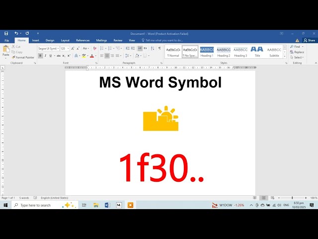The height and width of the screenshot is (239, 318).
Task: Open Text Effects and Typography
Action: click(x=76, y=56)
